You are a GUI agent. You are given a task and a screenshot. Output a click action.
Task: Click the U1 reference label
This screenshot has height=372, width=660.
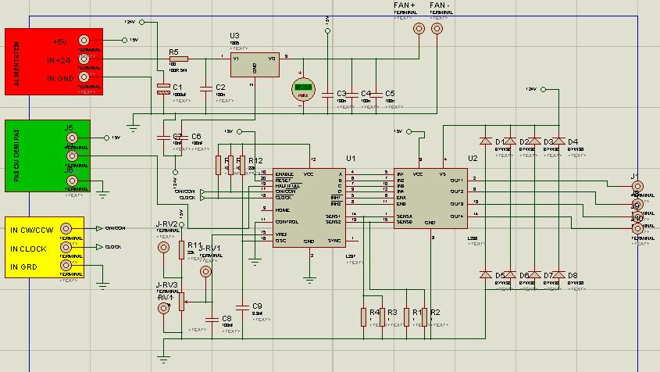[x=351, y=159]
